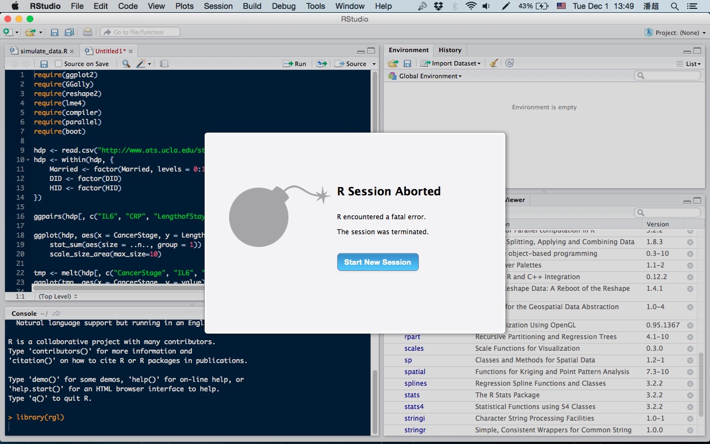Open the (Top Level) scope selector
This screenshot has height=444, width=710.
point(58,296)
